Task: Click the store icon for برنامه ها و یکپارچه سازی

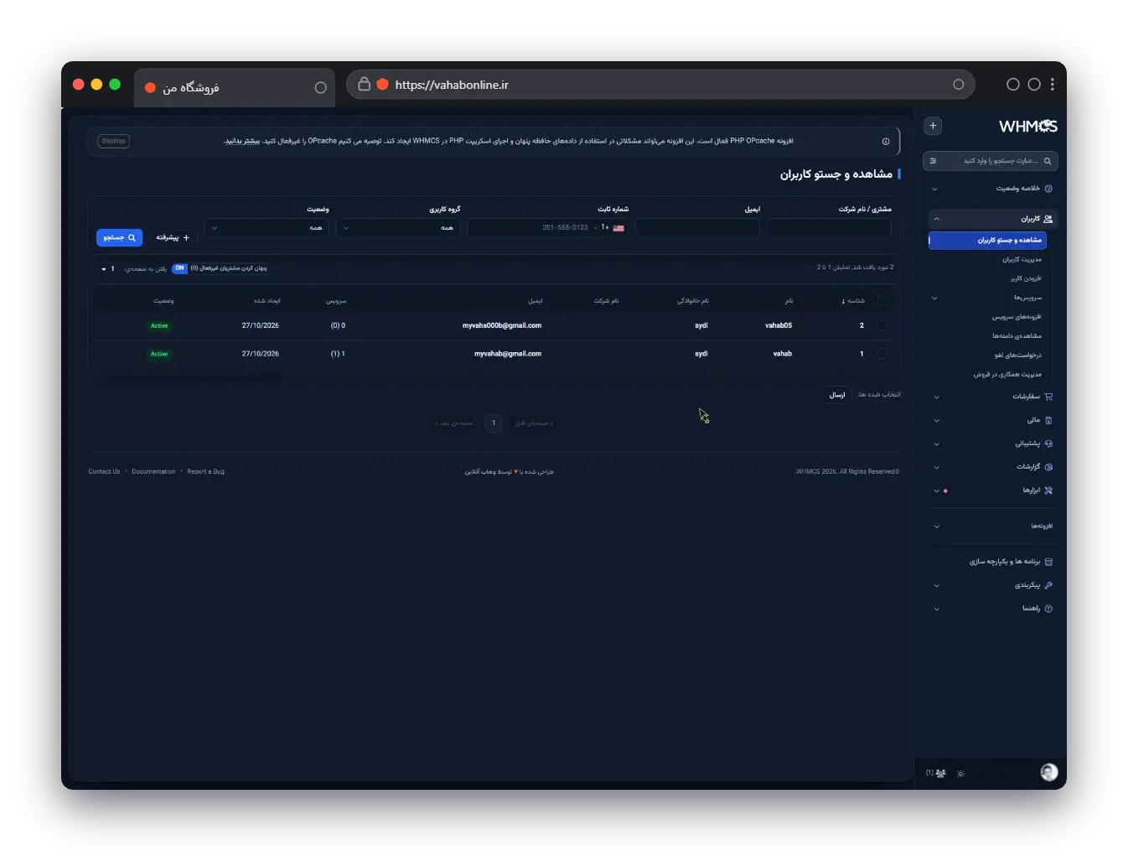Action: pos(1048,562)
